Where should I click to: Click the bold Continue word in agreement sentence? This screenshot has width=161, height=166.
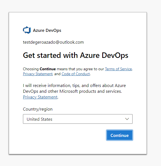pyautogui.click(x=48, y=69)
